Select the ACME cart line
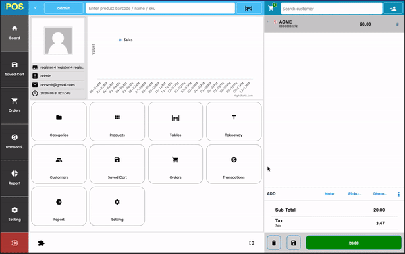This screenshot has height=254, width=405. pyautogui.click(x=333, y=24)
